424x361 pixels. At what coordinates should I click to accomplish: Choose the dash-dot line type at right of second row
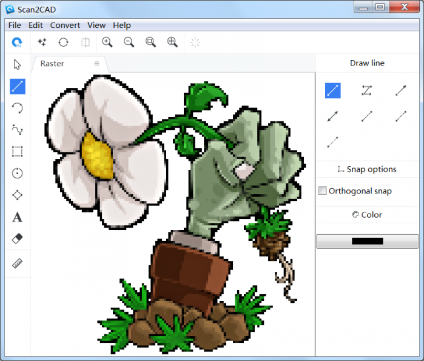[x=401, y=116]
